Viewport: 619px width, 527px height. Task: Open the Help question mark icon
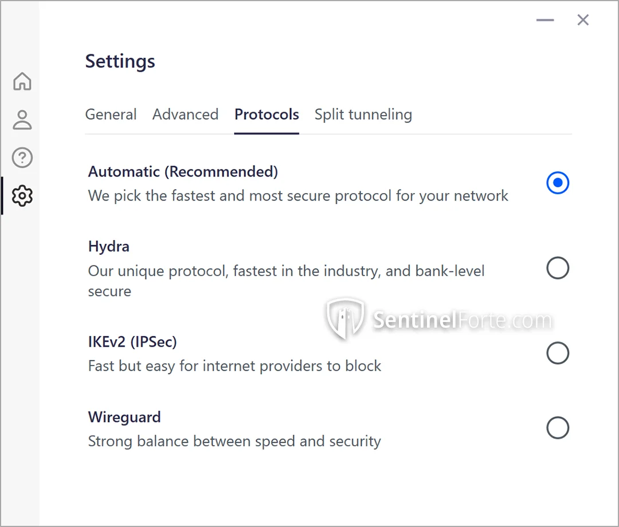(22, 158)
